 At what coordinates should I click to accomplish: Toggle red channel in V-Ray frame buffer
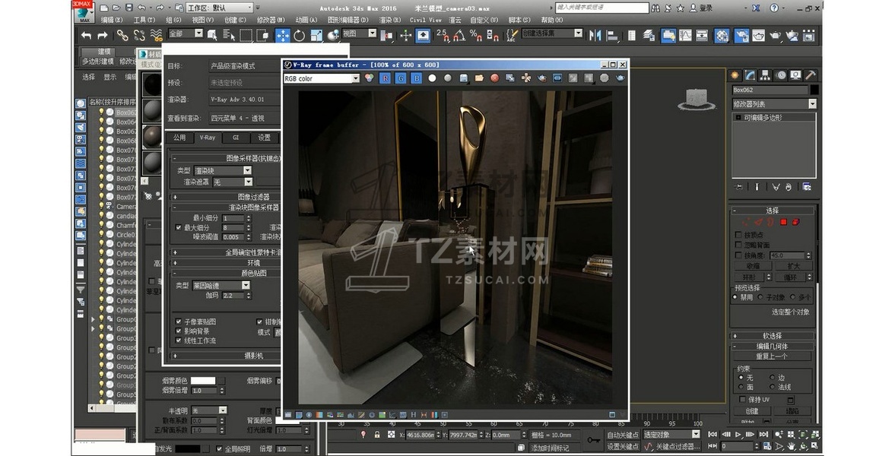pos(386,78)
